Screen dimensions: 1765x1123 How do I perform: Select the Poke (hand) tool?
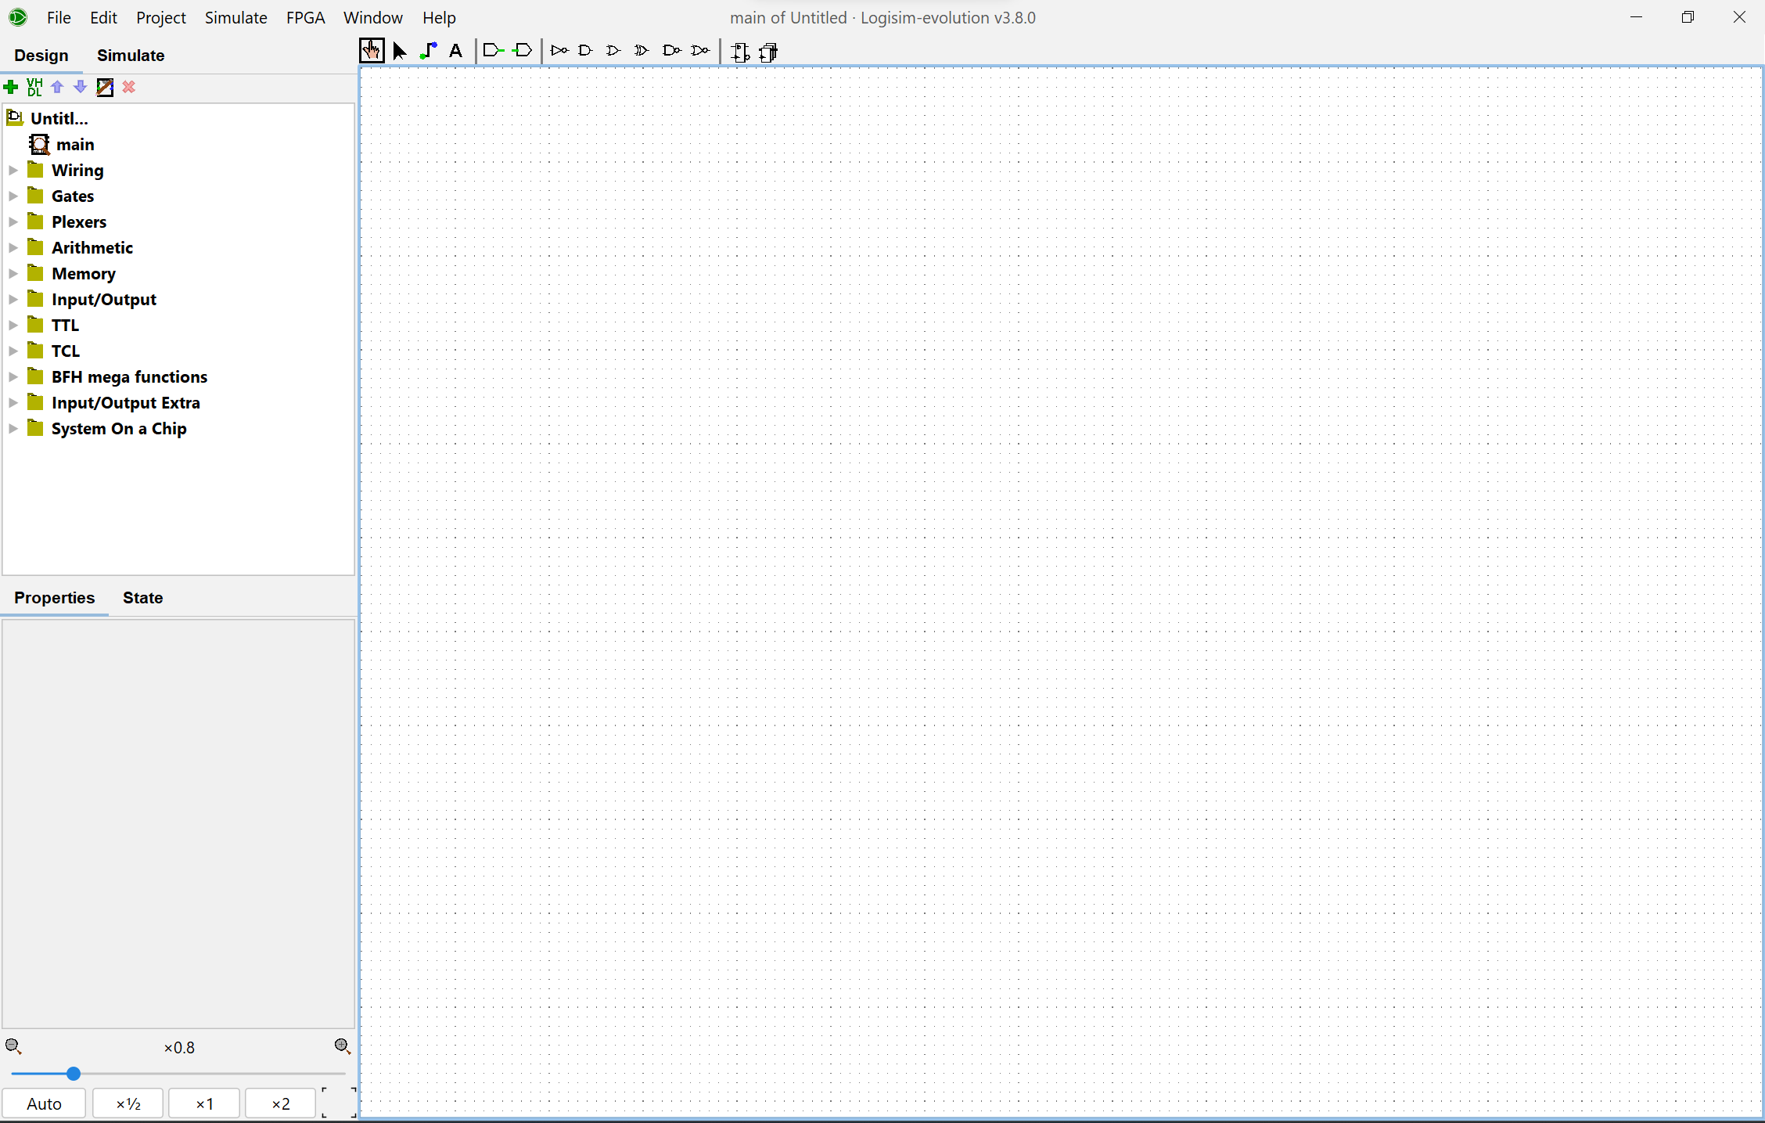[x=372, y=51]
